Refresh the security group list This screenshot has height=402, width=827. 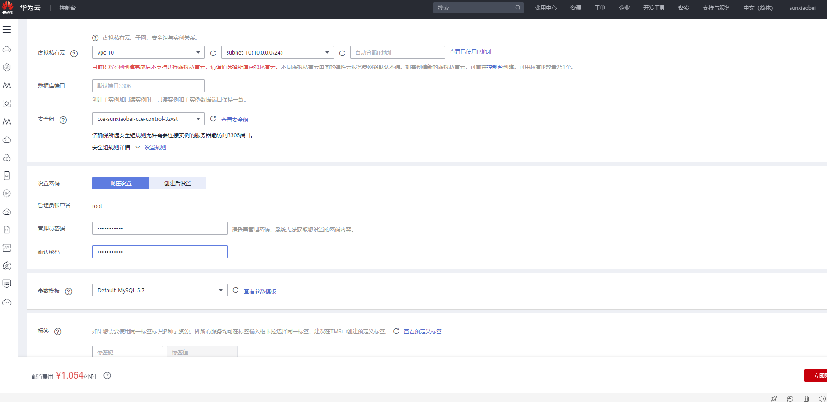(213, 119)
